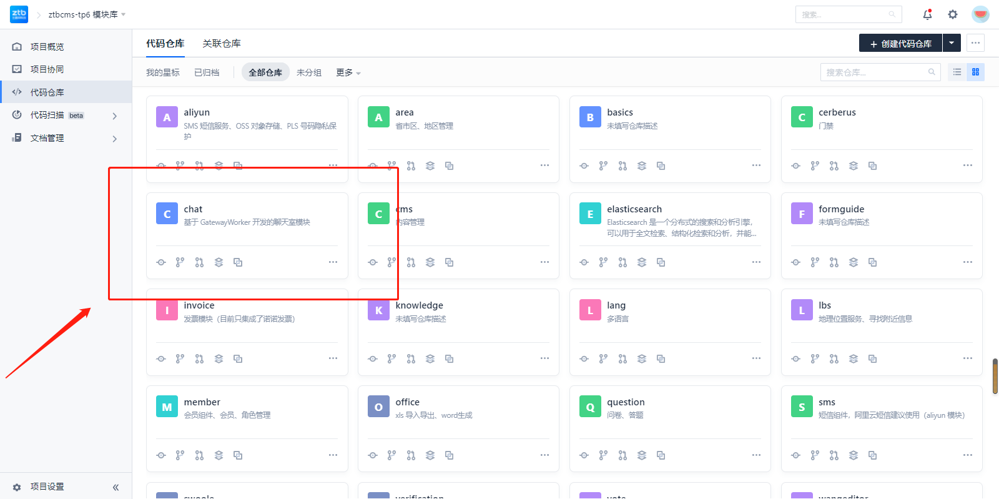Viewport: 999px width, 499px height.
Task: Open 项目协同 in sidebar
Action: 66,69
